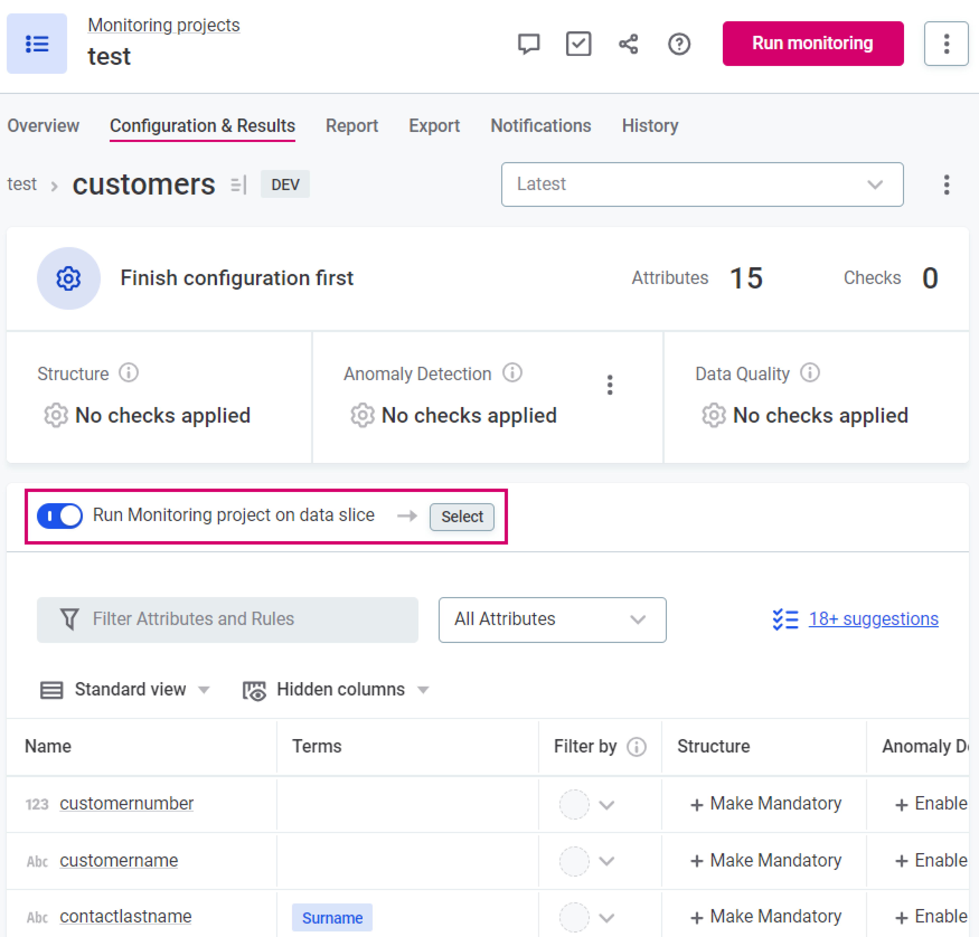Go to the Notifications tab
This screenshot has width=979, height=937.
(x=540, y=125)
